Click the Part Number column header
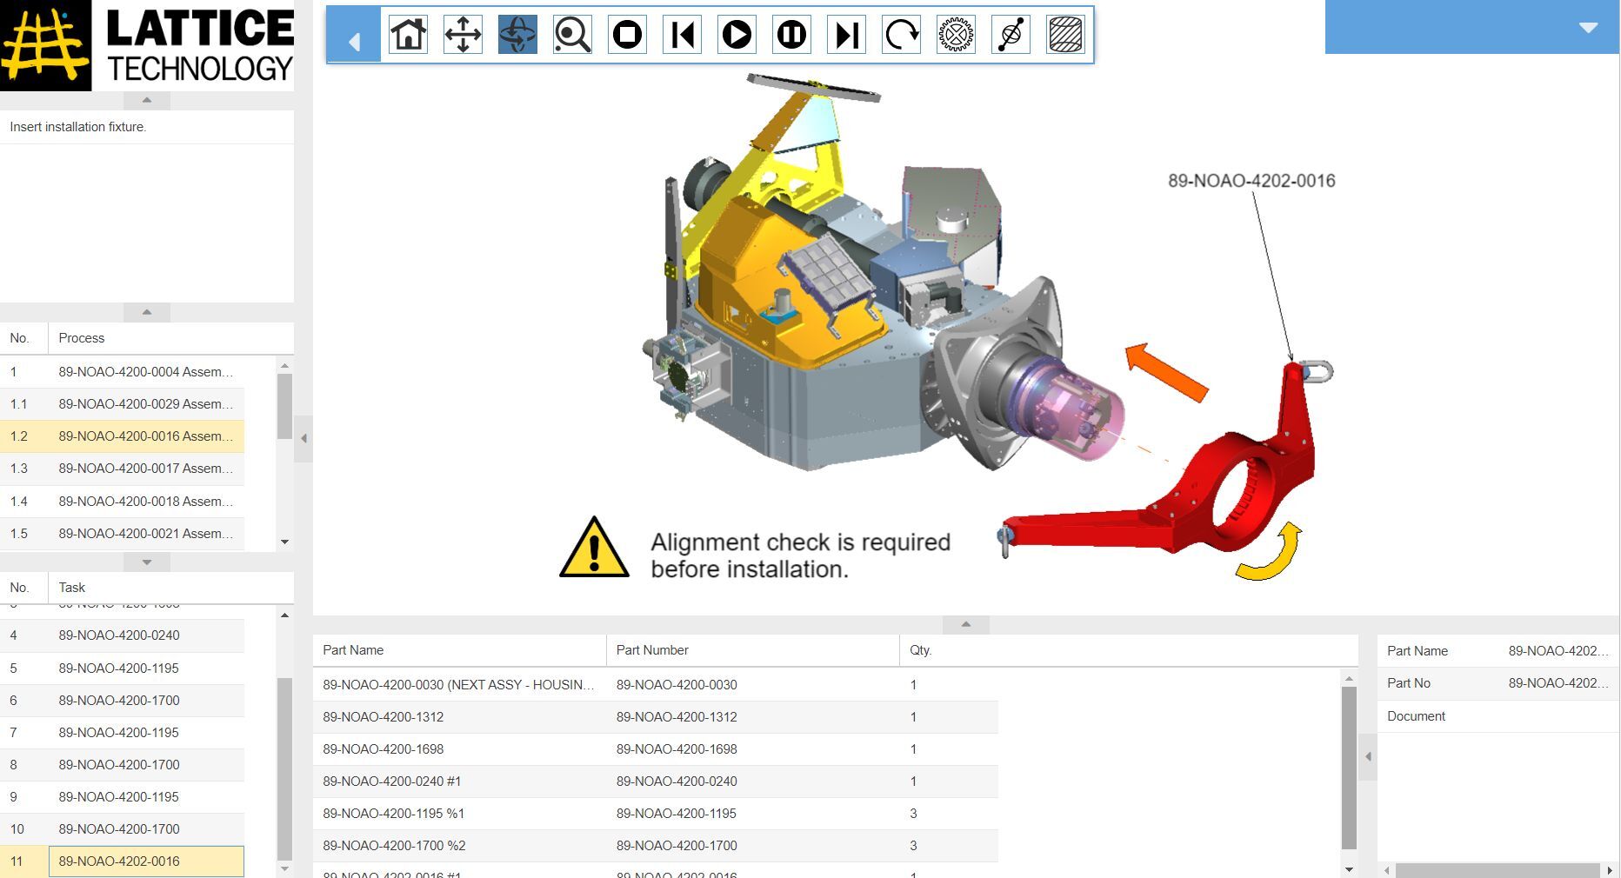 [652, 650]
